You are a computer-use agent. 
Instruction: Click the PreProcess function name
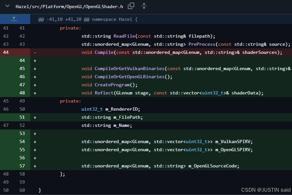point(202,44)
